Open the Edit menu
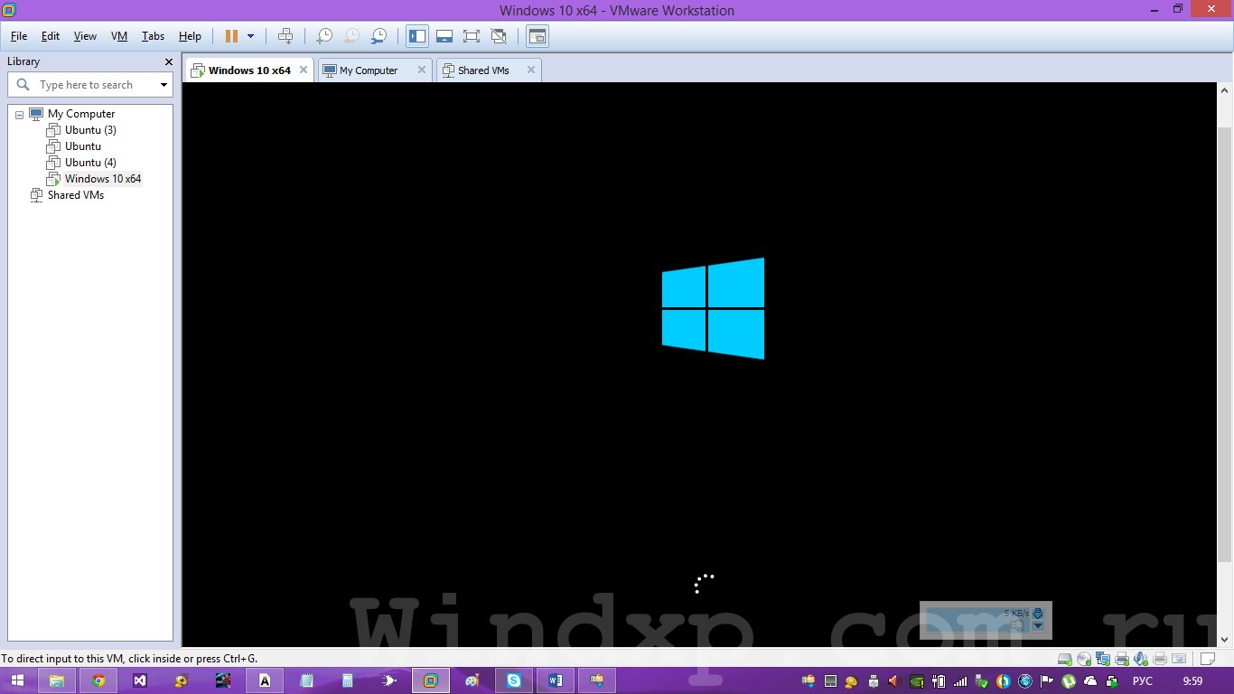 51,36
